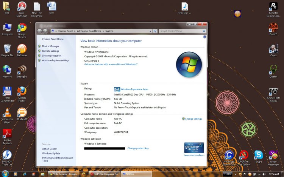Open Action Center under See also

coord(50,149)
